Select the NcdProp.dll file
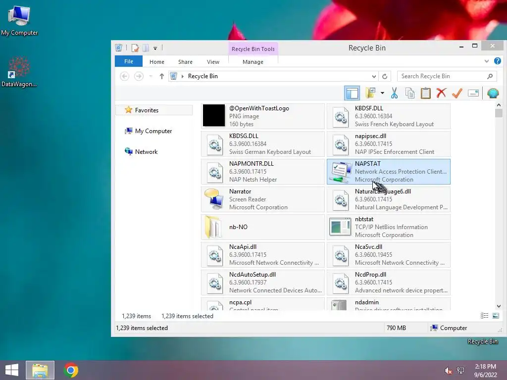Image resolution: width=507 pixels, height=380 pixels. coord(388,283)
